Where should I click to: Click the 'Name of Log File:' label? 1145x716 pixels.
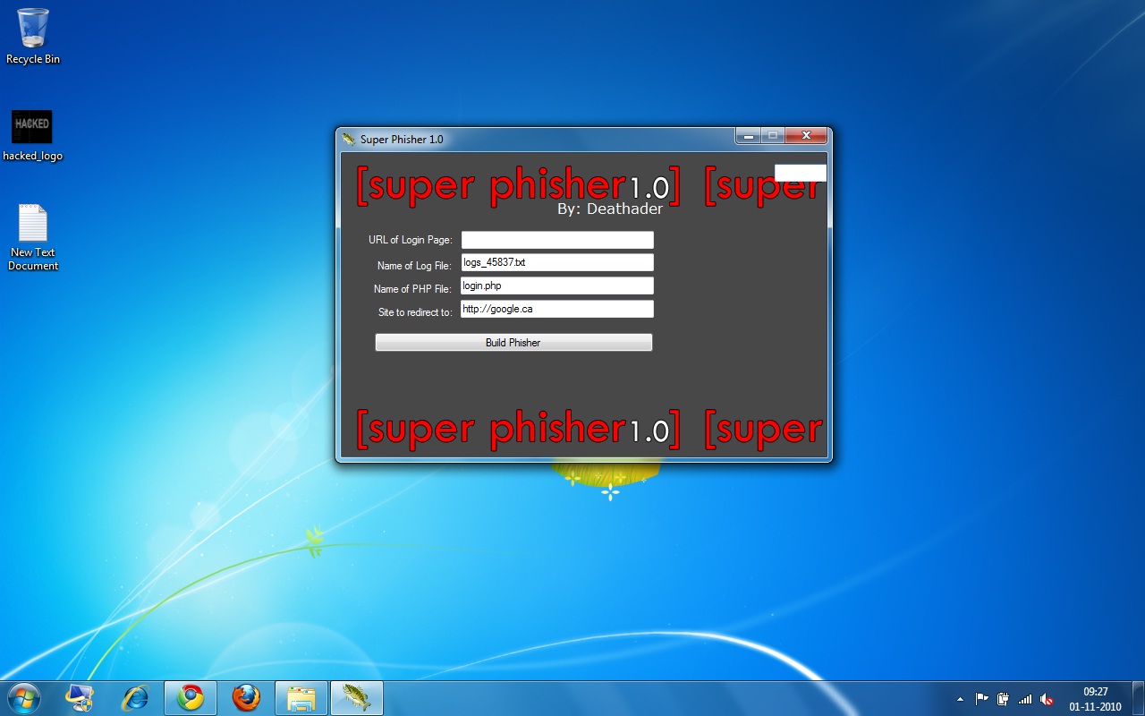tap(414, 266)
